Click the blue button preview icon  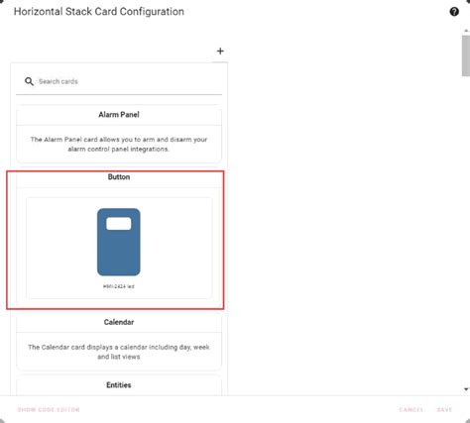point(119,242)
